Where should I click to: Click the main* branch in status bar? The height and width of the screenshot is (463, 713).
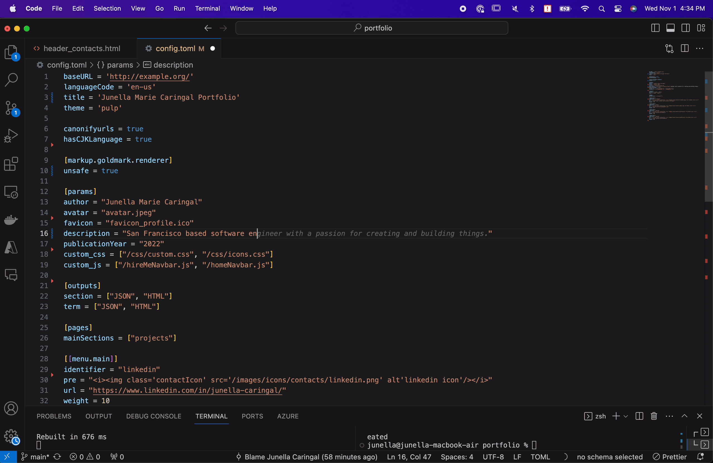pos(35,457)
